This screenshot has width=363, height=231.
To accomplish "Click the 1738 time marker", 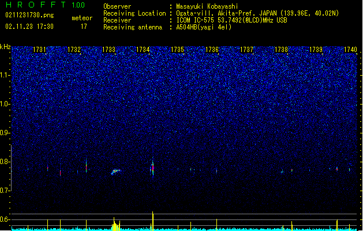I will pyautogui.click(x=281, y=50).
